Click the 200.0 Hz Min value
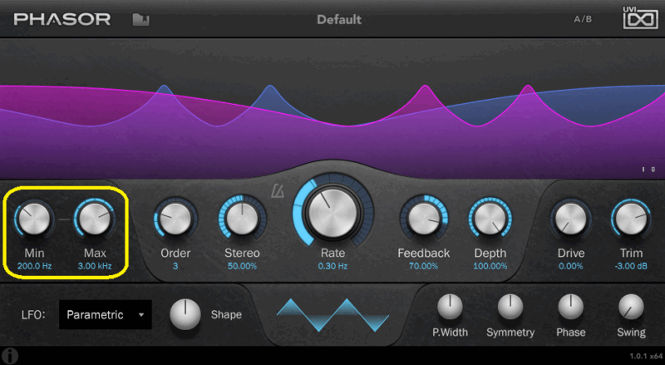 pyautogui.click(x=34, y=267)
